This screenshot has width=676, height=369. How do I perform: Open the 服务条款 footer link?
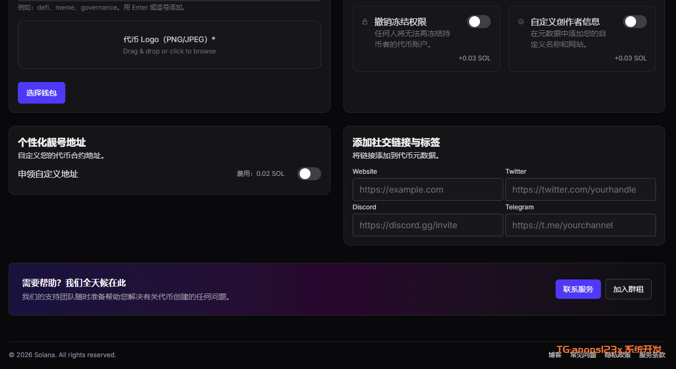pos(652,355)
